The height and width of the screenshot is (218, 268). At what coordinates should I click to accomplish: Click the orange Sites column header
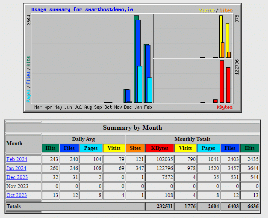[x=135, y=148]
